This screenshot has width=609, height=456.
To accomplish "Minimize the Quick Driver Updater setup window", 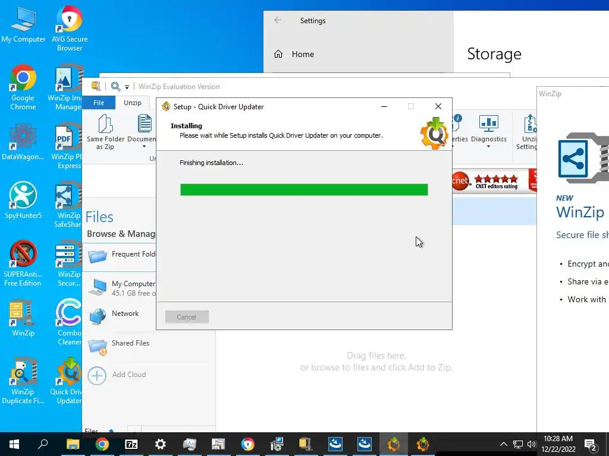I will (x=384, y=107).
